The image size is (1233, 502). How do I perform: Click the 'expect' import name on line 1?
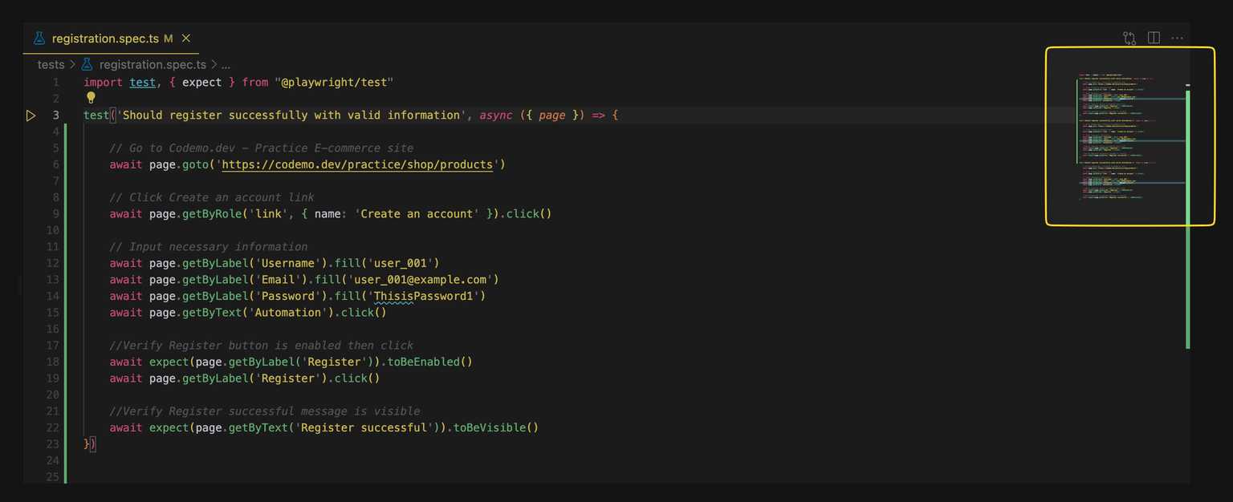(x=201, y=83)
